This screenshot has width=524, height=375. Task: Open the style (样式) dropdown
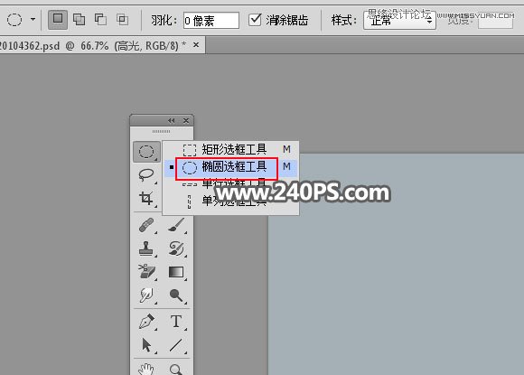[x=399, y=21]
